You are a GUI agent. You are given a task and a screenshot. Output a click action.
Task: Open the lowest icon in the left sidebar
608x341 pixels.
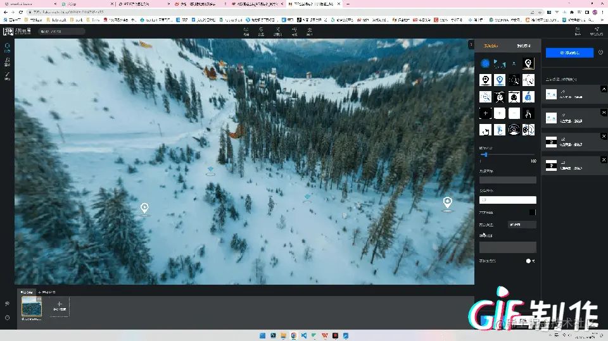click(x=7, y=318)
